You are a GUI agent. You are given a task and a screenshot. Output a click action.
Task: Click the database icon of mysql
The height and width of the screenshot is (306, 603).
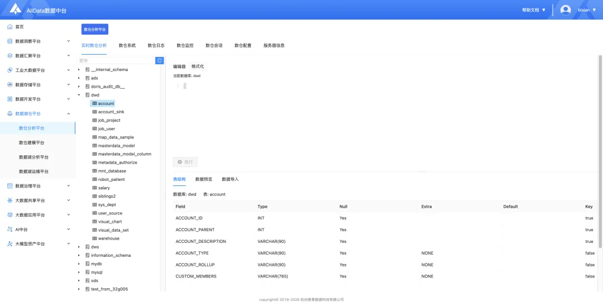pos(87,272)
